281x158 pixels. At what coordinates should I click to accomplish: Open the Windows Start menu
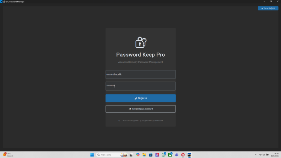pyautogui.click(x=92, y=155)
